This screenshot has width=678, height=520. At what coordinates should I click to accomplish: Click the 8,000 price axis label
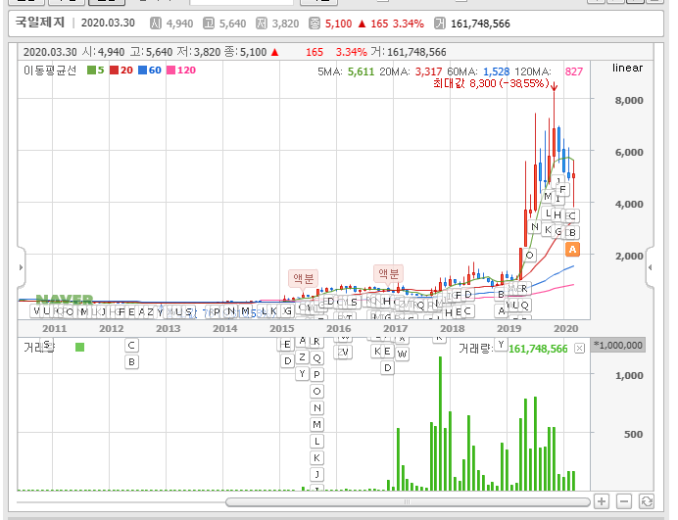point(629,100)
